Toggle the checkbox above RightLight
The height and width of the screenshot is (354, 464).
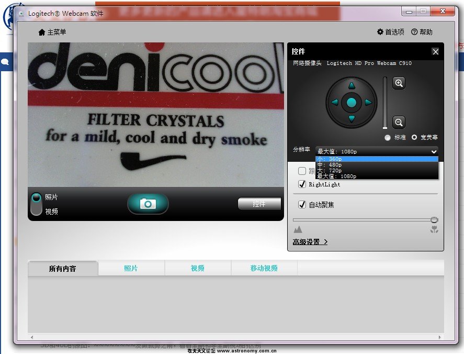click(x=302, y=171)
